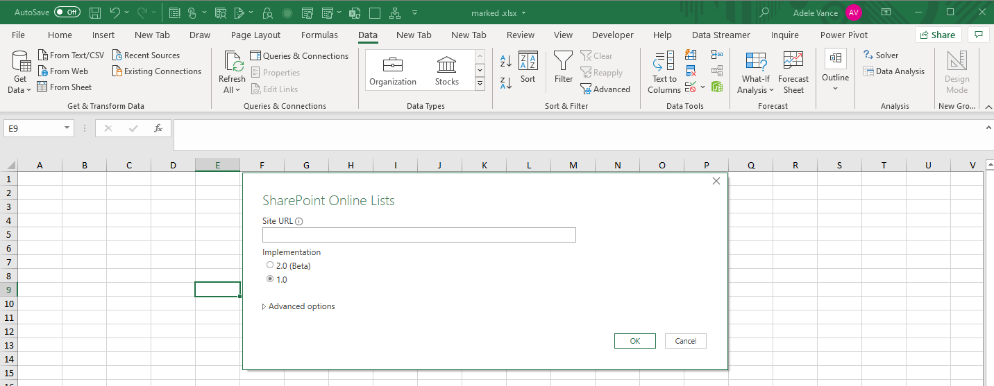Open the Page Layout tab
This screenshot has height=386, width=994.
pyautogui.click(x=255, y=35)
